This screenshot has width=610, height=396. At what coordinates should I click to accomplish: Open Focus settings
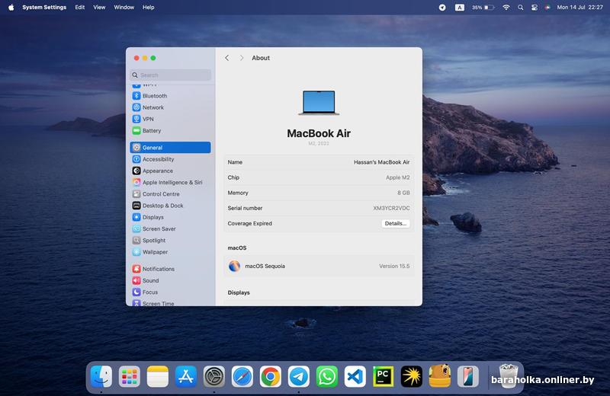click(x=171, y=292)
